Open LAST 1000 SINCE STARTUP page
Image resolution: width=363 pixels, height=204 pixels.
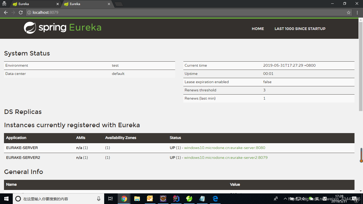tap(300, 29)
